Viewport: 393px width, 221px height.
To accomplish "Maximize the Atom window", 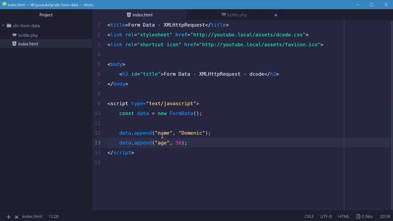I will (372, 4).
